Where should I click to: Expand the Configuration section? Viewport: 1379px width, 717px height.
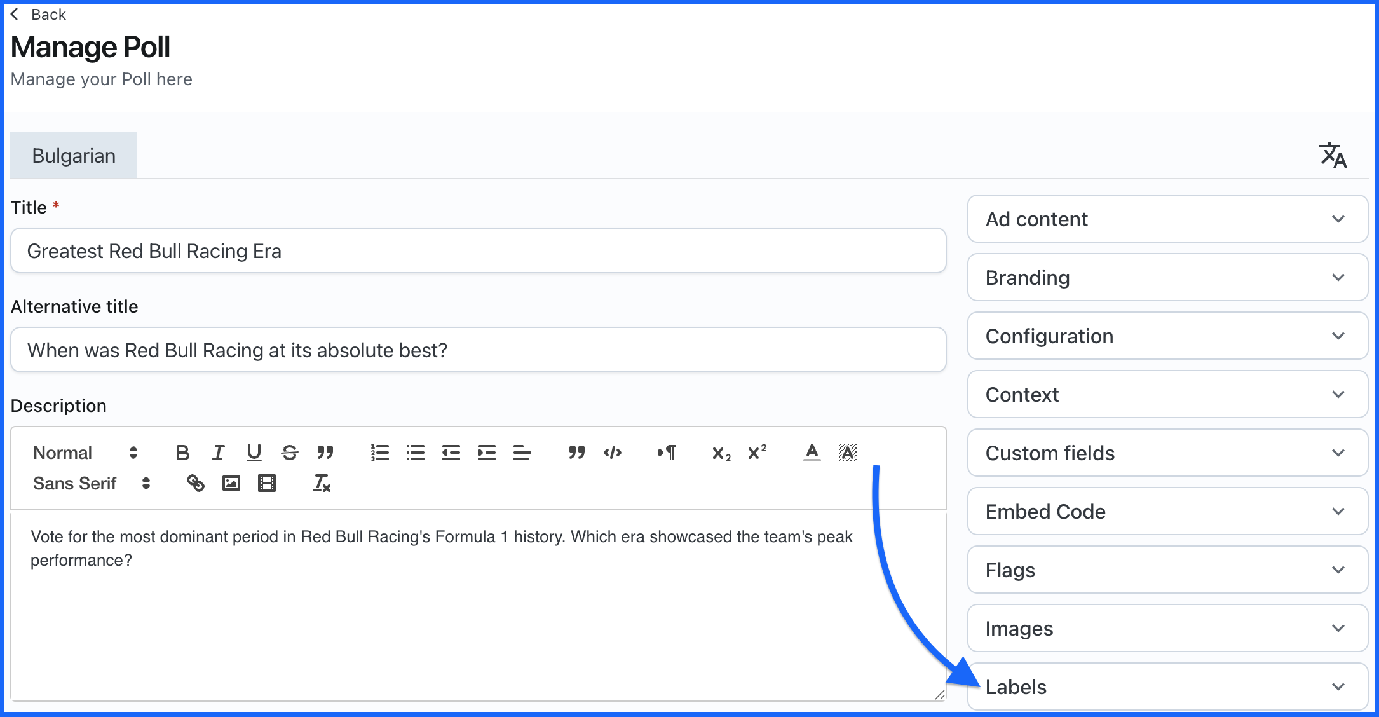(x=1167, y=336)
